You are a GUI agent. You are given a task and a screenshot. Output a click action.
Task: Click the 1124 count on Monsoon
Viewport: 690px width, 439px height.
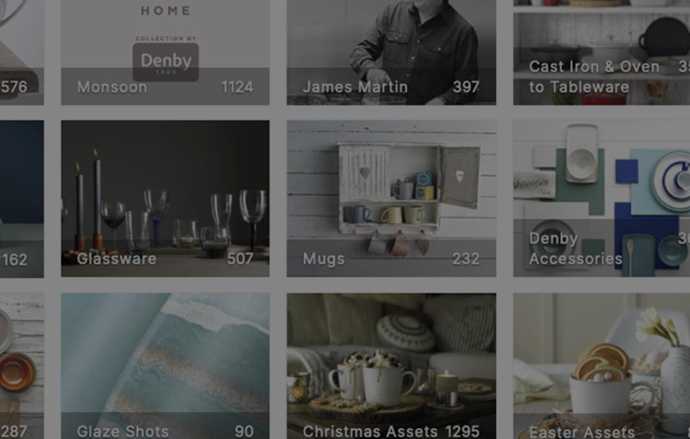237,87
